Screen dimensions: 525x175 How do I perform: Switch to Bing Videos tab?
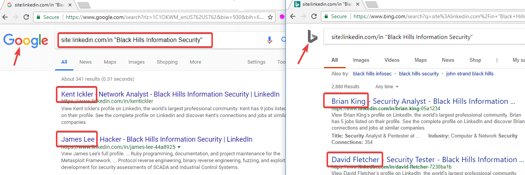pos(392,60)
